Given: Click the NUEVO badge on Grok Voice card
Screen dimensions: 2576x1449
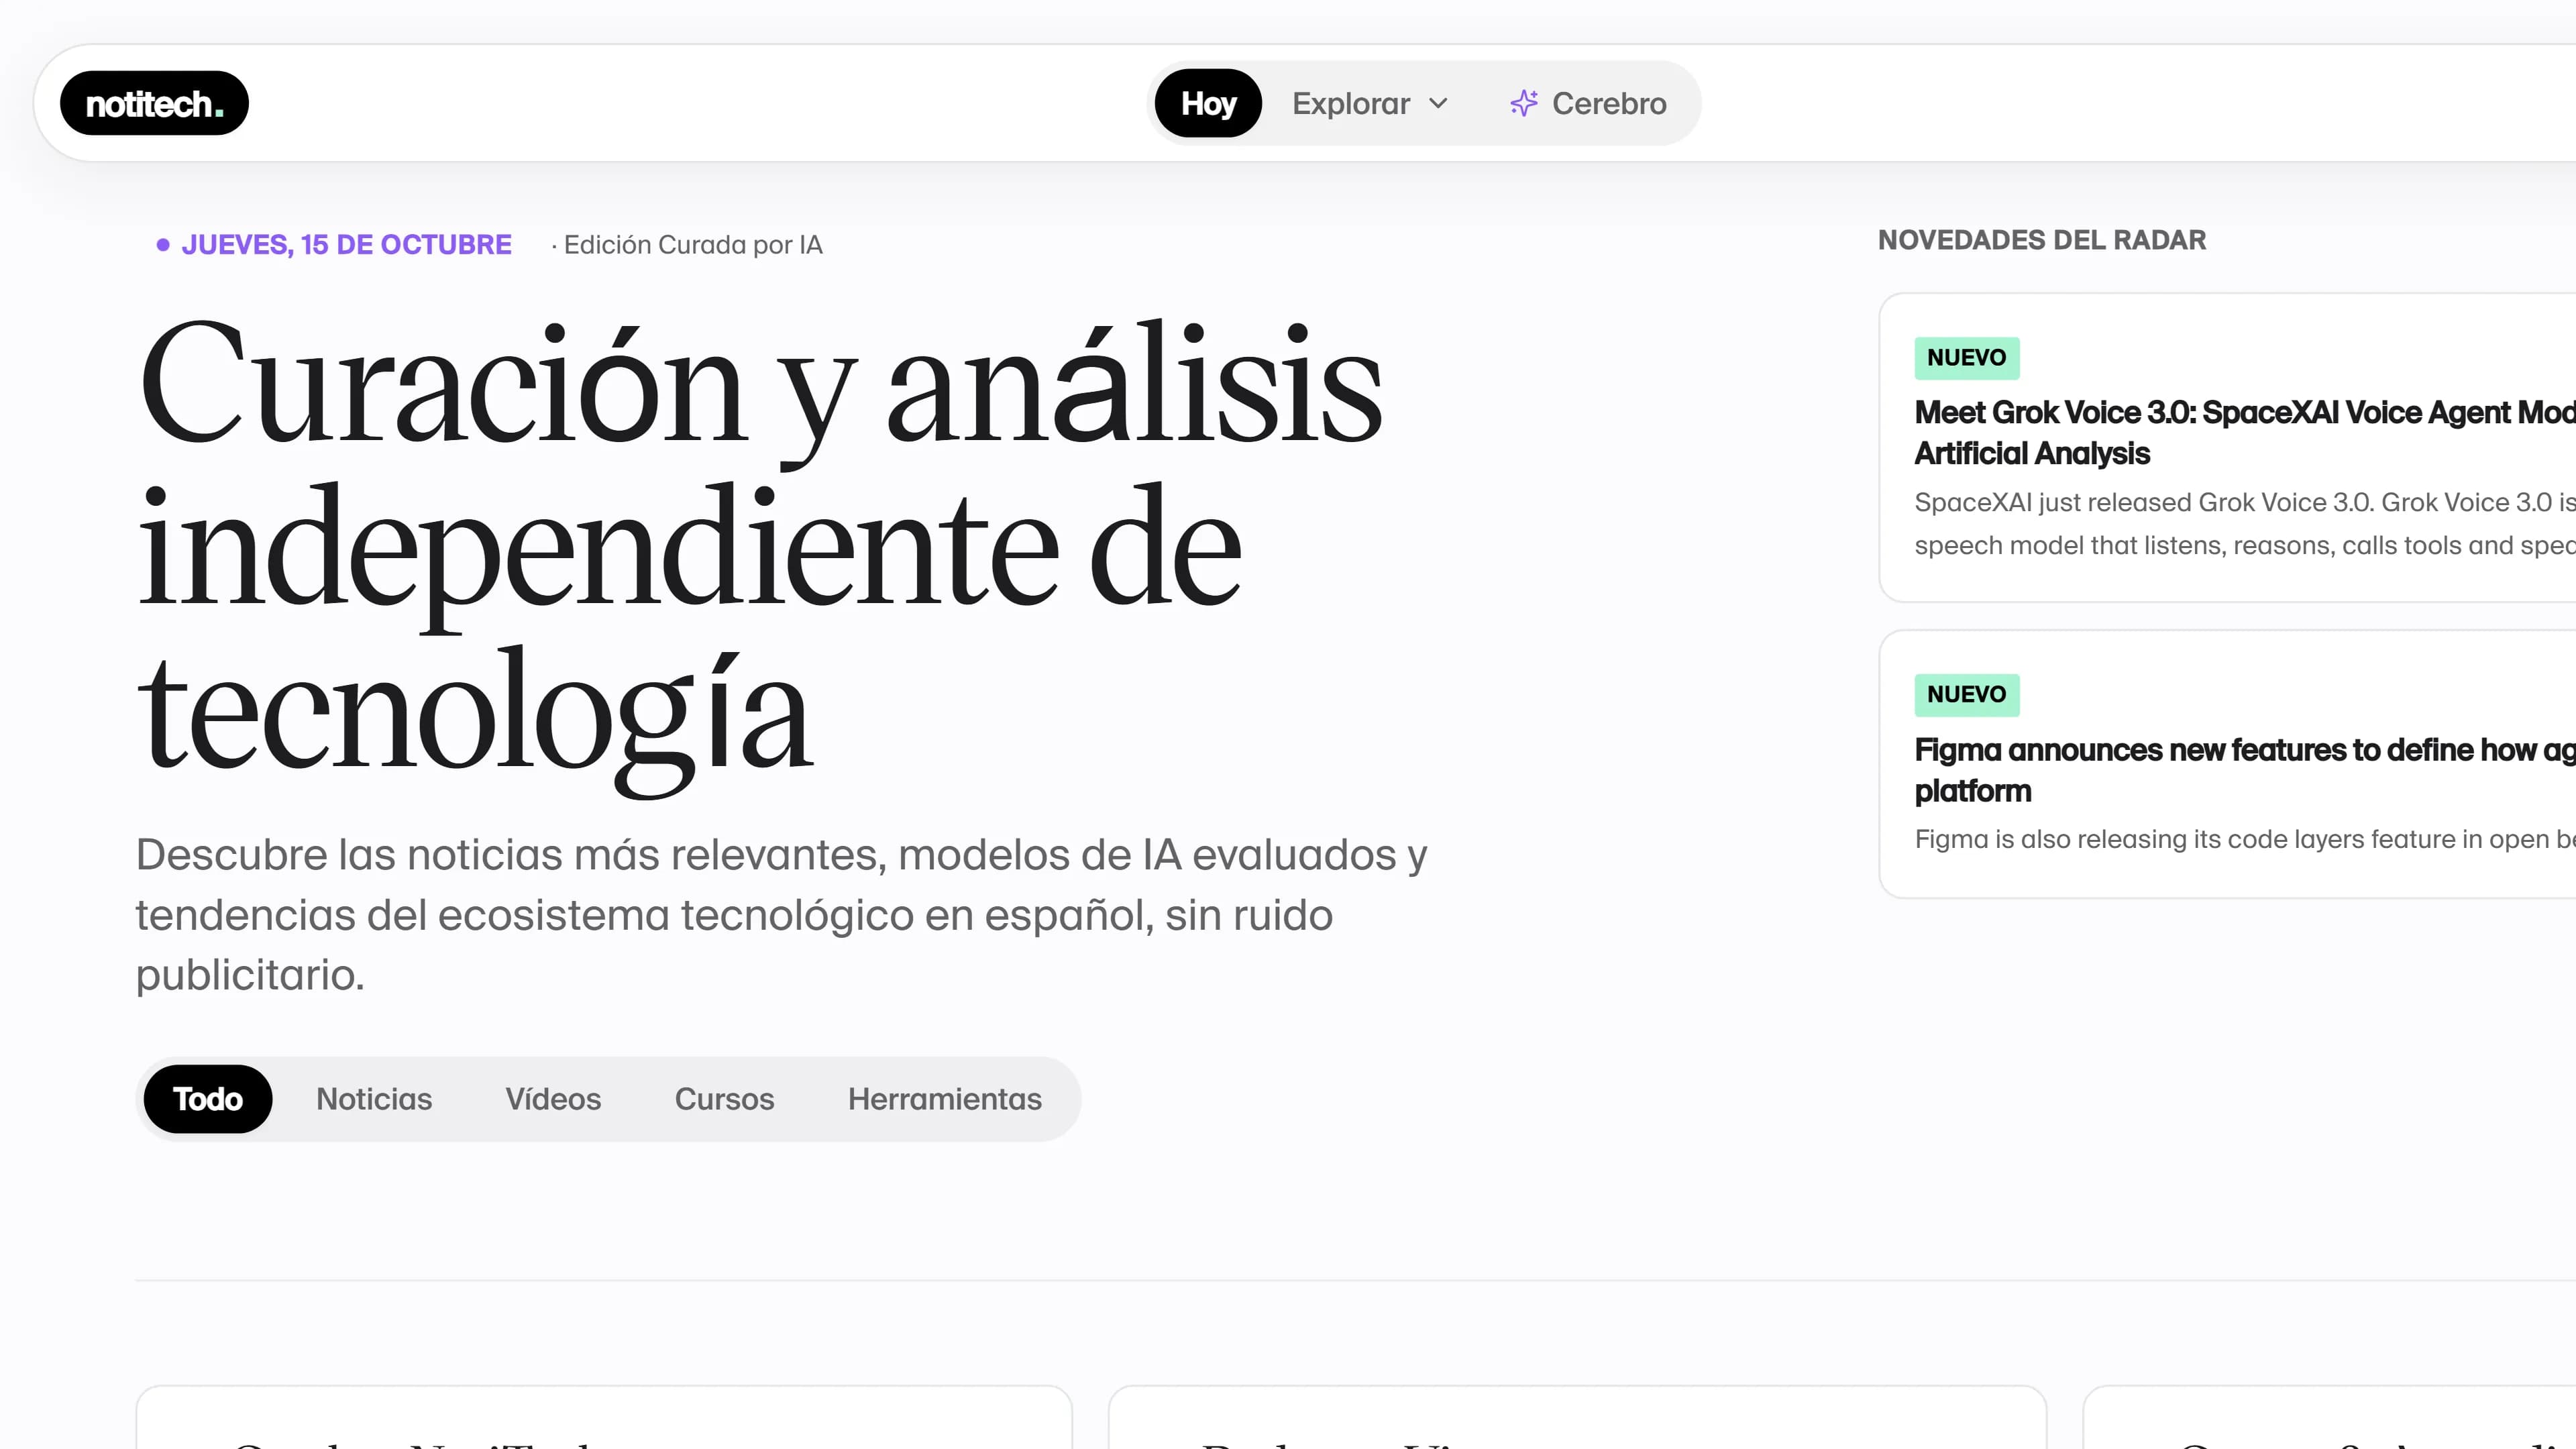Looking at the screenshot, I should click(x=1967, y=358).
